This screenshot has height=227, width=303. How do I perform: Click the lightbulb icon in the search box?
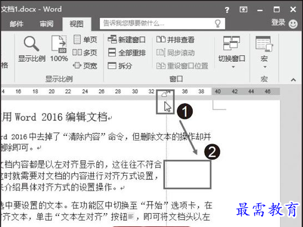(218, 23)
